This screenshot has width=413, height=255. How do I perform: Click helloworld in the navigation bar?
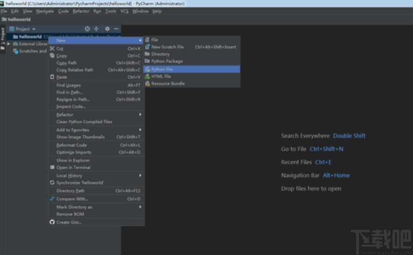[19, 20]
